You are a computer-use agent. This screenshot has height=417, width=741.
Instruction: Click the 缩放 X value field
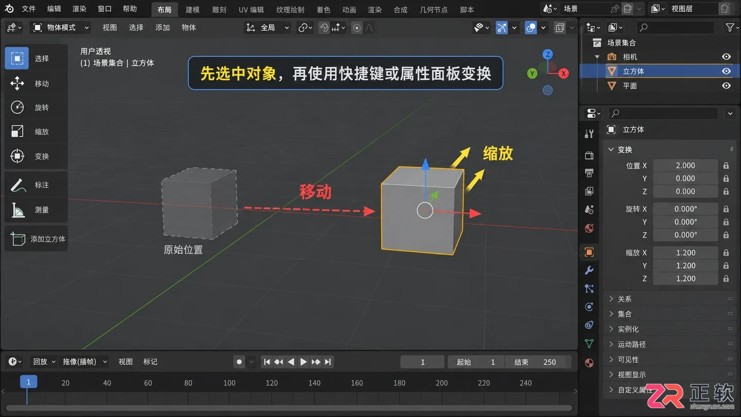685,253
